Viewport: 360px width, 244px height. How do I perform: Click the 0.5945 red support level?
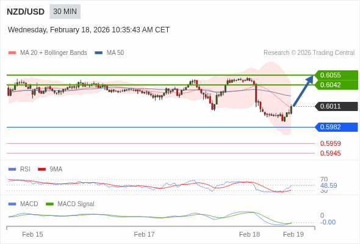click(330, 153)
